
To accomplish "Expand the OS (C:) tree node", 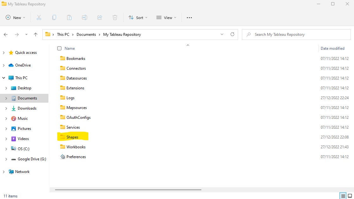I will [6, 149].
